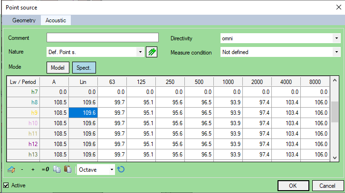This screenshot has height=193, width=345.
Task: Click the paste spectrum icon
Action: coord(67,169)
